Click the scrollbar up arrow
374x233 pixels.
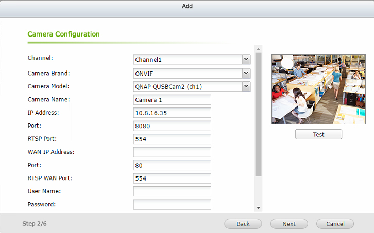pyautogui.click(x=258, y=49)
